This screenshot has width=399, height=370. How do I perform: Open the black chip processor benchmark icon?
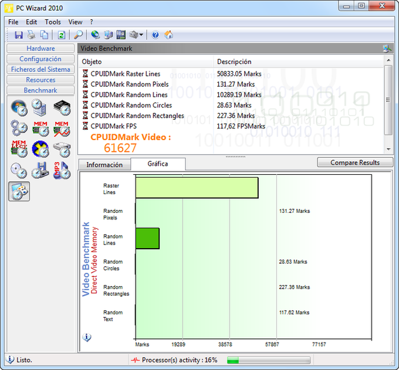pyautogui.click(x=62, y=107)
